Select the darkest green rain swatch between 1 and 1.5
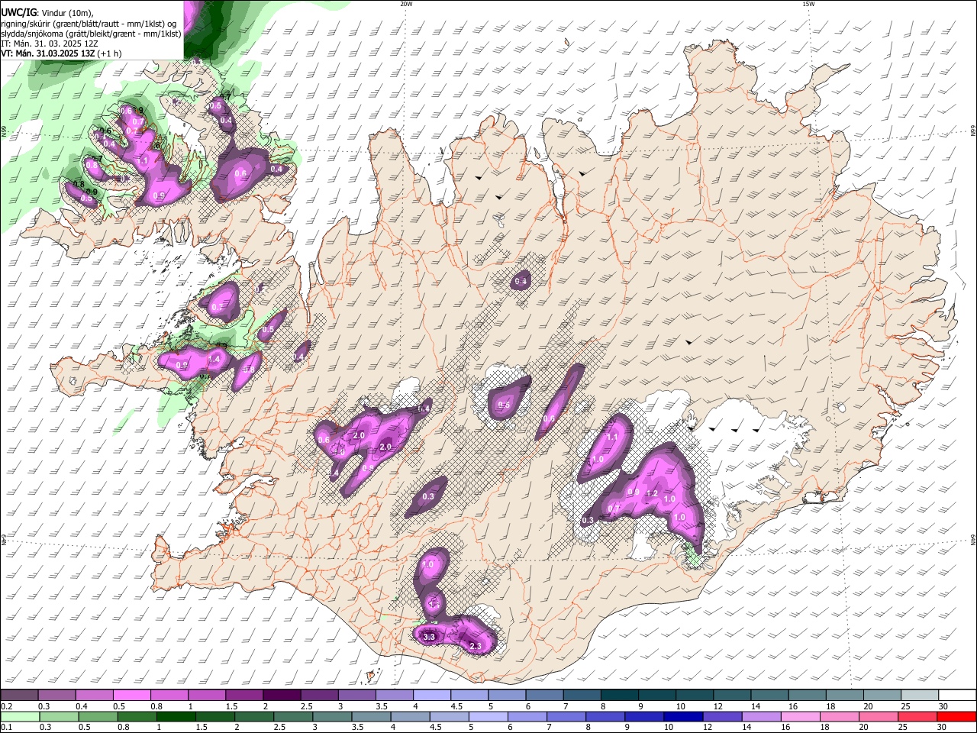977x733 pixels. coord(175,716)
